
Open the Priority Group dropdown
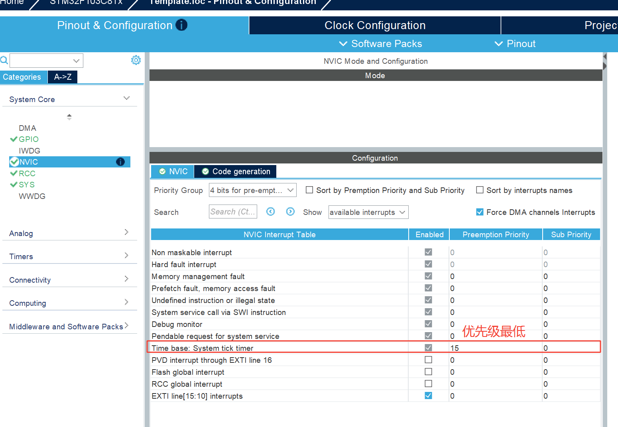253,190
